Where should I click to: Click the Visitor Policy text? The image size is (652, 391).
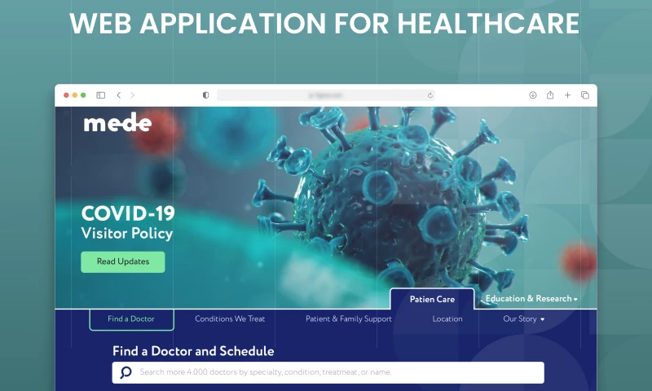127,233
